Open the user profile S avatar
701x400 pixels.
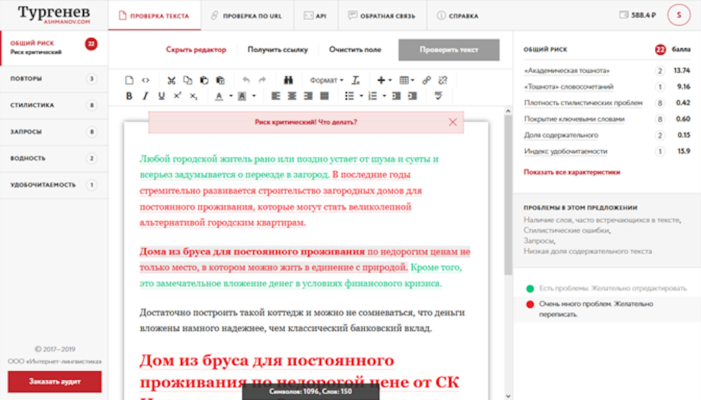coord(678,15)
